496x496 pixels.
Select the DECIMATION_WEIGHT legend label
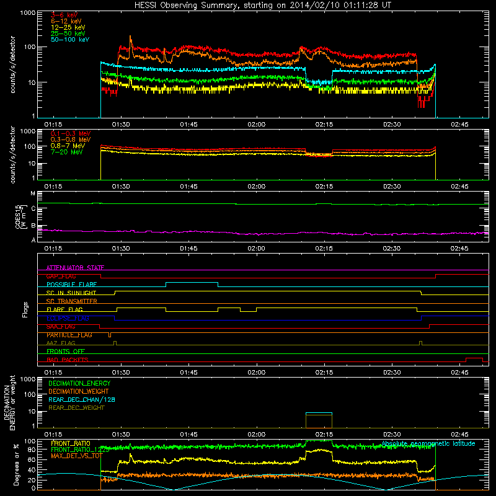[x=79, y=391]
